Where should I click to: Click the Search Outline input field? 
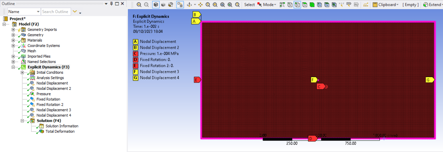coord(55,12)
